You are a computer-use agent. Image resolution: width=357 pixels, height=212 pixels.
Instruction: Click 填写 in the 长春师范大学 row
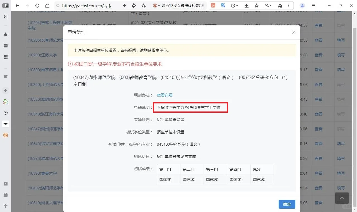coord(341,40)
